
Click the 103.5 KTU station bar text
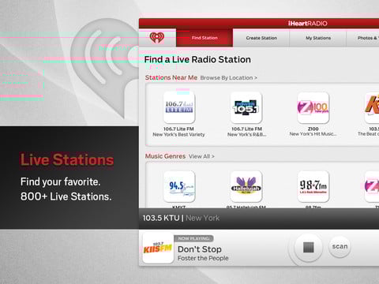click(181, 218)
